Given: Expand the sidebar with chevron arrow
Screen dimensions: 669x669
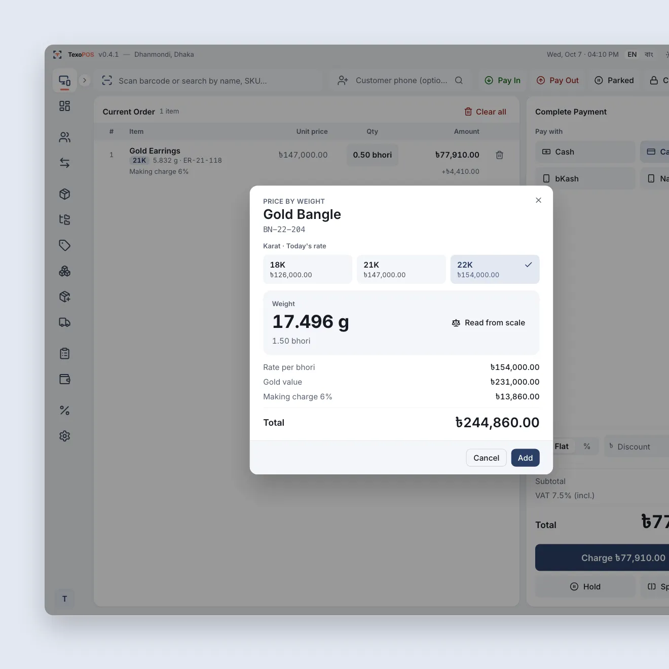Looking at the screenshot, I should (85, 80).
